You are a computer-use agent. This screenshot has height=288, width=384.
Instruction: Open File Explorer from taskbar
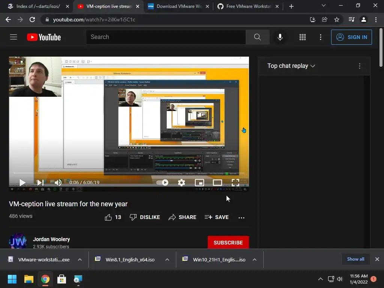[28, 279]
